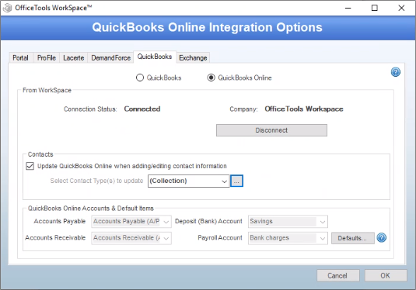The image size is (416, 290).
Task: Close the OfficeTools WorkSpace window
Action: pyautogui.click(x=401, y=8)
